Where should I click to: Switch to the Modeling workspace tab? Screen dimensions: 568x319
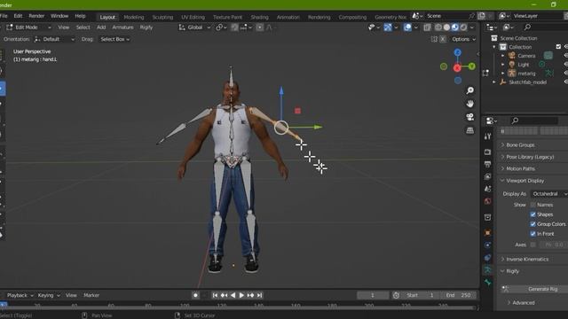point(134,17)
